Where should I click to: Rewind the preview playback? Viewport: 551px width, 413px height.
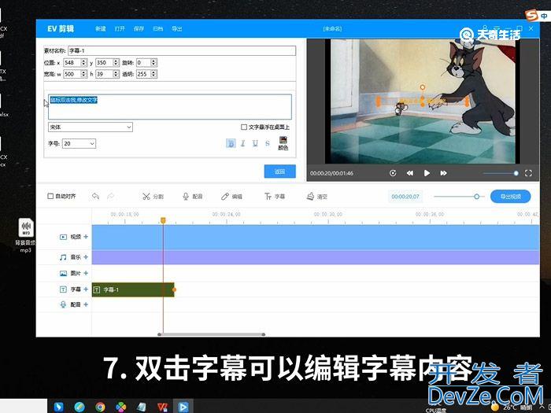pyautogui.click(x=410, y=173)
